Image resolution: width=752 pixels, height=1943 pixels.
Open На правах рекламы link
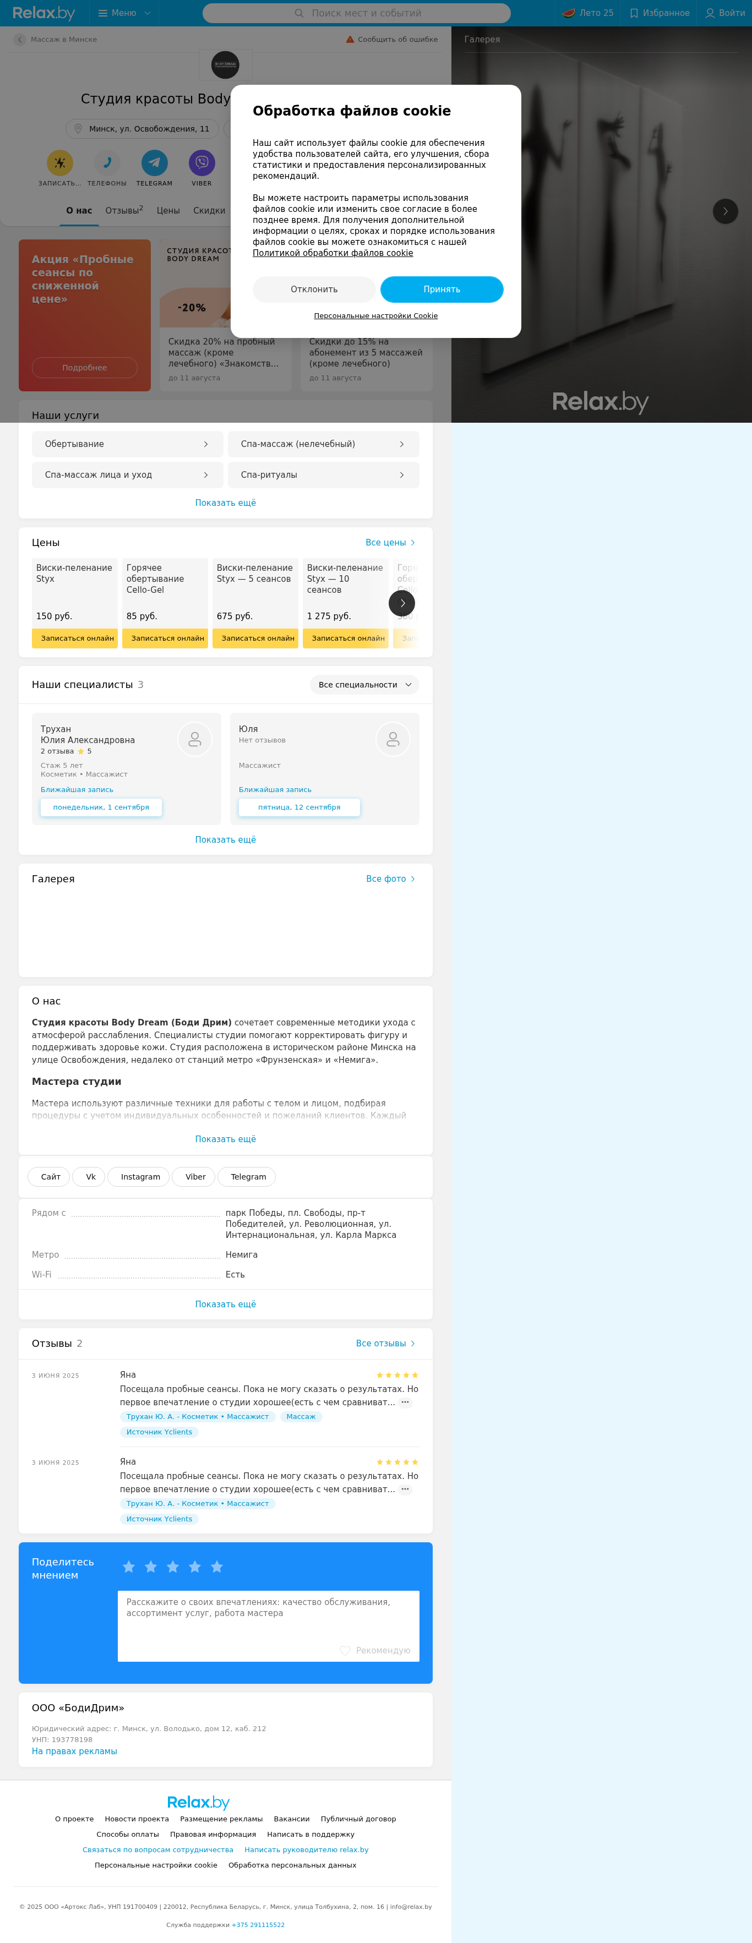[x=75, y=1751]
